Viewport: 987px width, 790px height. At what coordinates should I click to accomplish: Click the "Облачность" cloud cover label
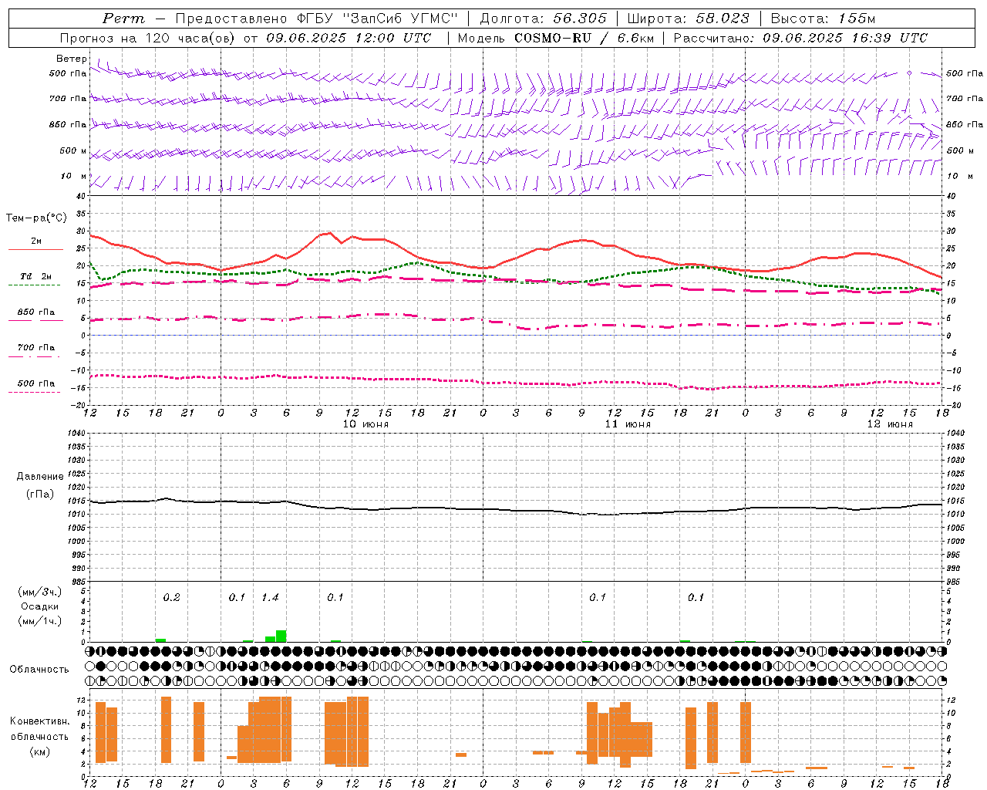click(x=39, y=670)
